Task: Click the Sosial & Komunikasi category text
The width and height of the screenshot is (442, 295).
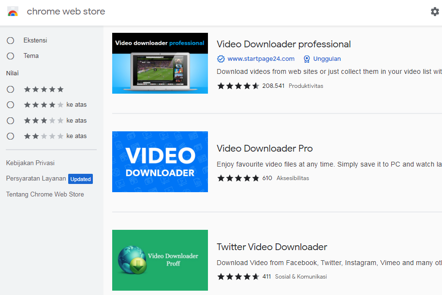Action: [x=301, y=277]
